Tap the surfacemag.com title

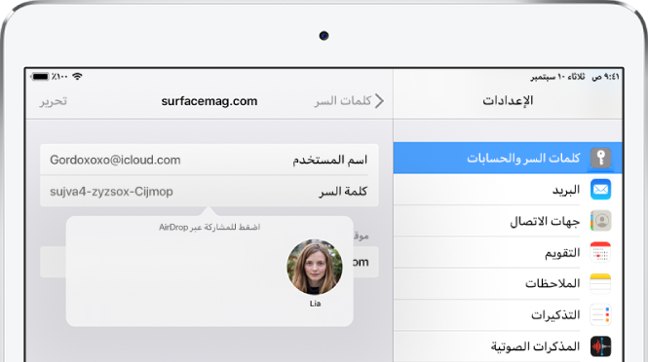pos(210,101)
